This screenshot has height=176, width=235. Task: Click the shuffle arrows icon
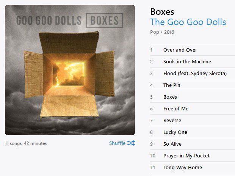(131, 143)
